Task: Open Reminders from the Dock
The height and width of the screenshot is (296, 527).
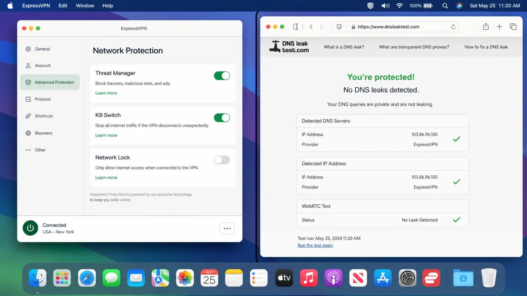Action: 259,278
